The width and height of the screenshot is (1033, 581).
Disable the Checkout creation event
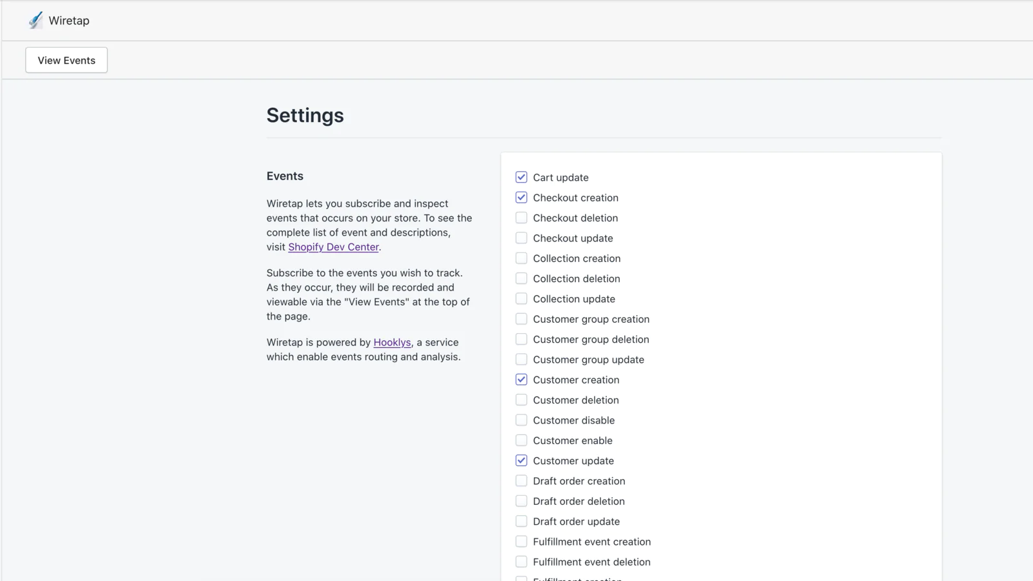coord(521,198)
